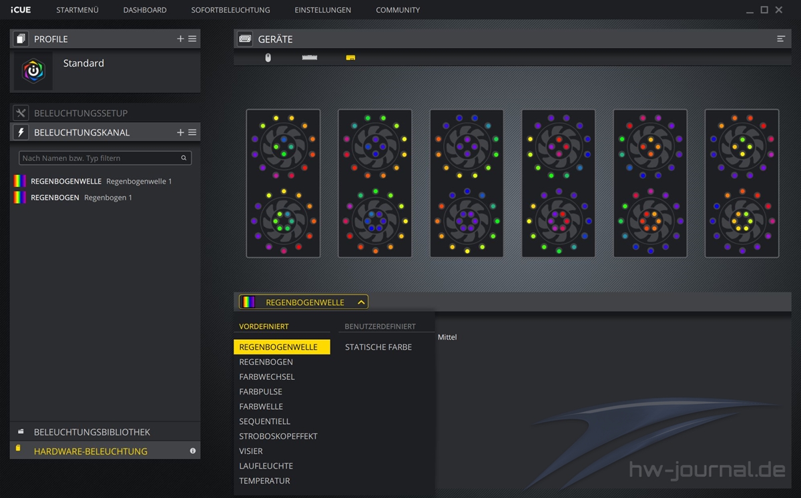
Task: Click the BELEUCHTUNGSSETUP wrench icon
Action: [21, 113]
